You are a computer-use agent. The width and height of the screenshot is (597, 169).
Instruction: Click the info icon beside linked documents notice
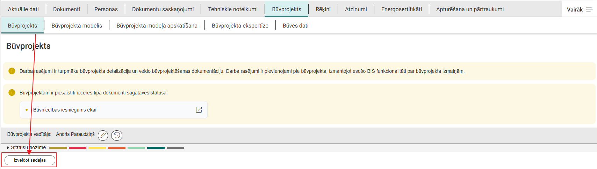coord(12,93)
